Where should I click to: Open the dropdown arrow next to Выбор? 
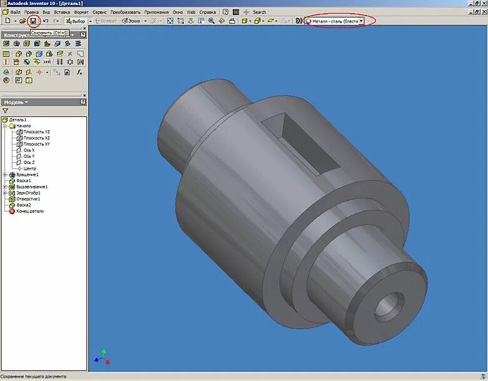point(91,21)
